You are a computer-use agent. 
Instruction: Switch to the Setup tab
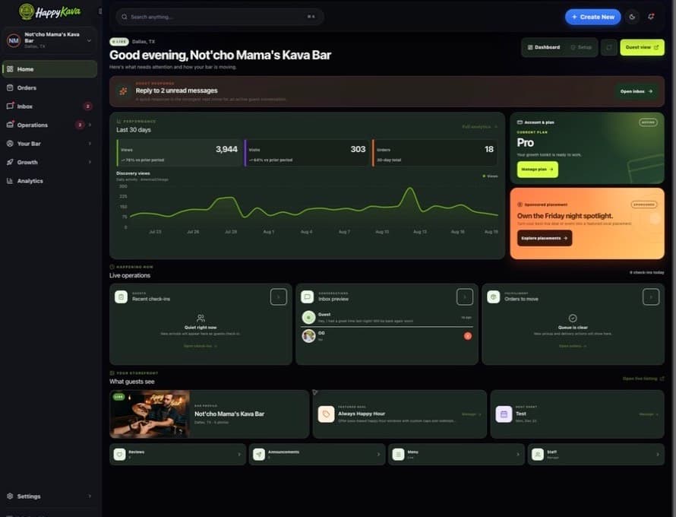[581, 47]
